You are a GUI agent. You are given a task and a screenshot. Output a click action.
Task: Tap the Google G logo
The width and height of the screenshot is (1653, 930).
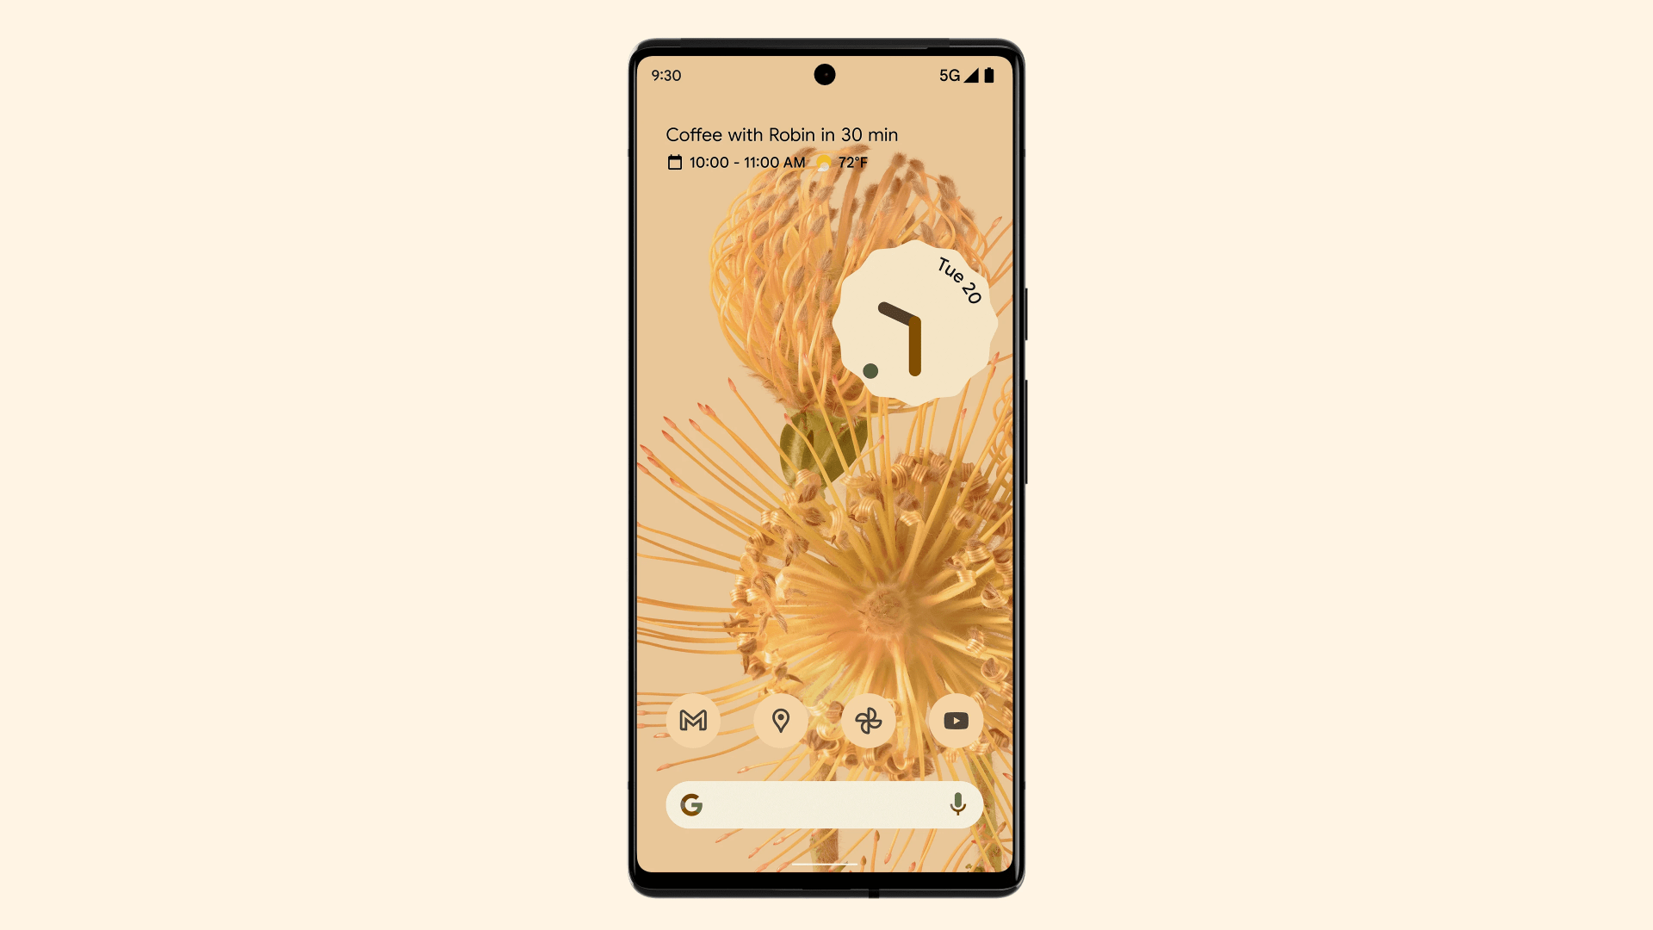tap(689, 804)
